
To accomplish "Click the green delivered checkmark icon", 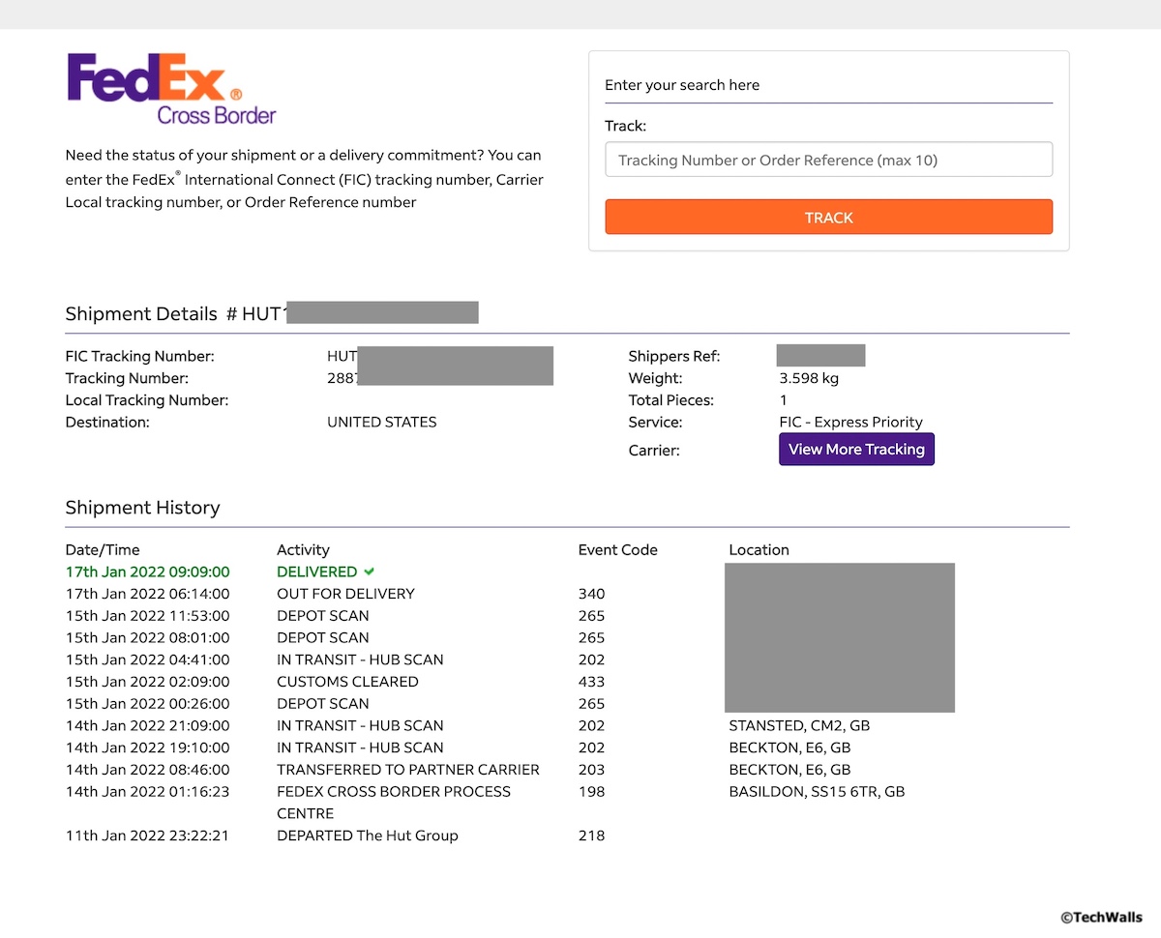I will coord(370,572).
